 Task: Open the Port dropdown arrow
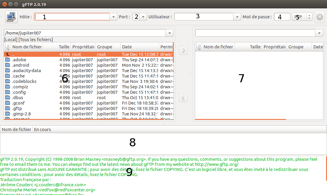(x=143, y=17)
